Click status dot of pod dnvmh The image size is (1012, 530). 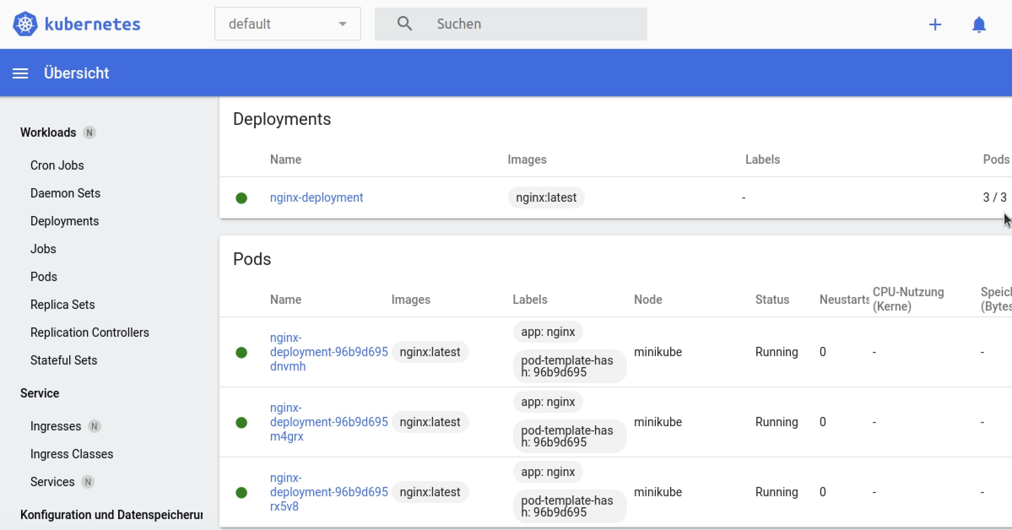241,352
